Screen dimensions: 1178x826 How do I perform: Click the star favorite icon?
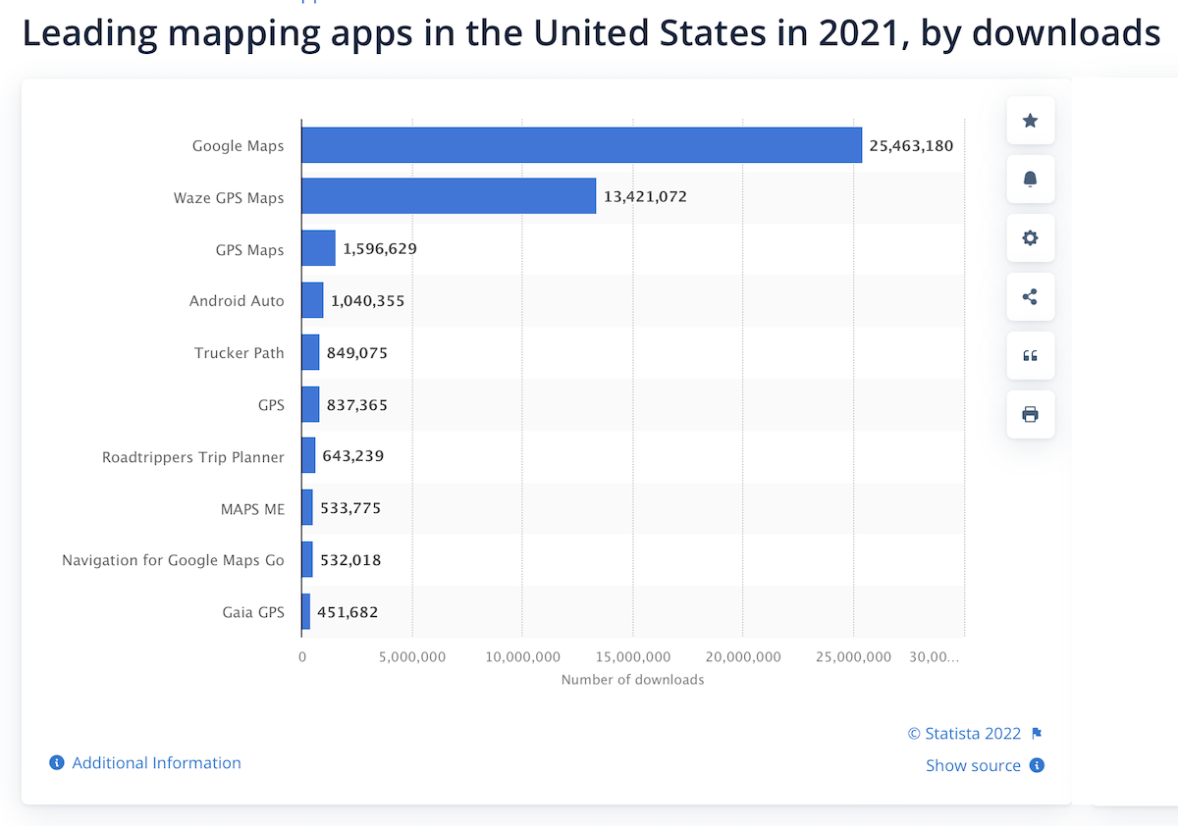[1030, 121]
